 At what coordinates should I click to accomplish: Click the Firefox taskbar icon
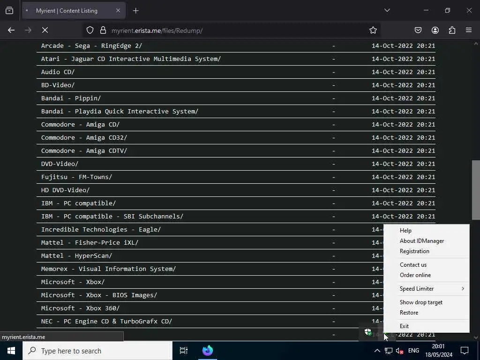point(208,351)
